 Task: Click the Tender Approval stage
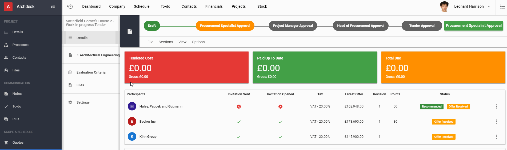(x=422, y=26)
